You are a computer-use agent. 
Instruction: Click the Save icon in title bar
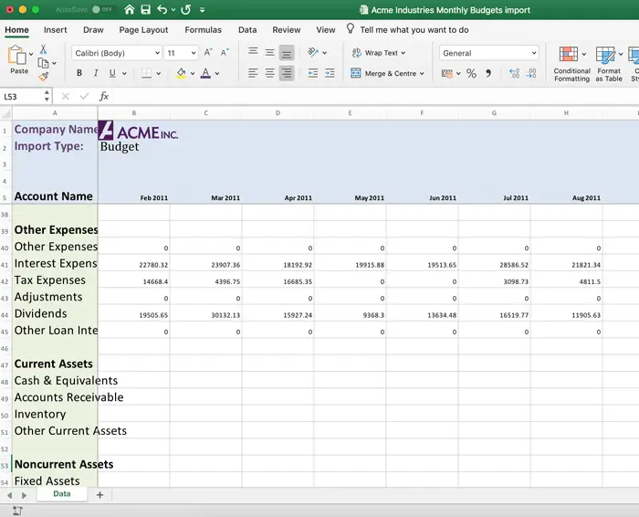pyautogui.click(x=145, y=9)
